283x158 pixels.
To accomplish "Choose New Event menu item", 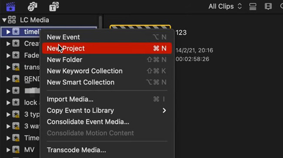I will [107, 37].
